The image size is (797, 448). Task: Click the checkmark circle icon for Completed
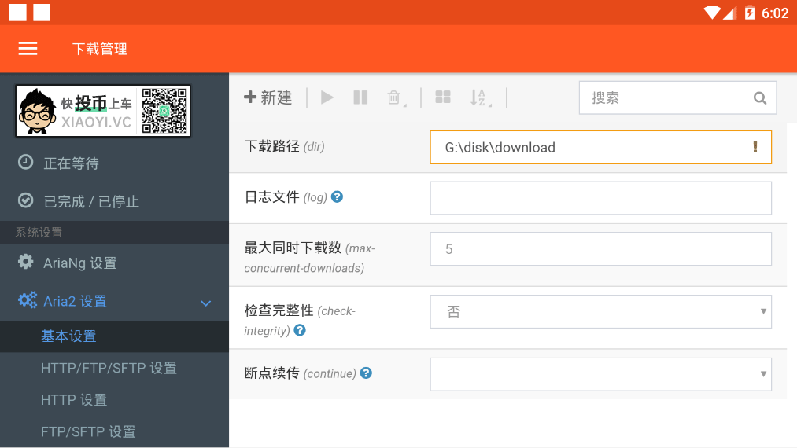tap(25, 200)
